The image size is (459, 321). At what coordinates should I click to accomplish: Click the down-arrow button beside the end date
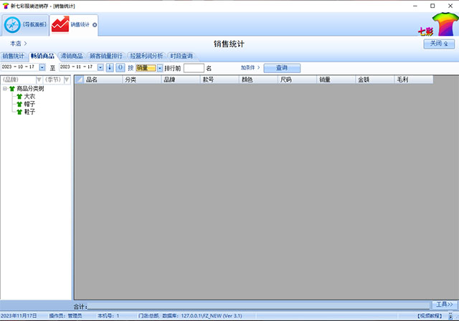coord(110,67)
